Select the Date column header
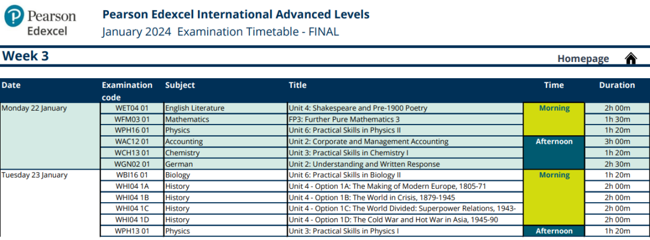Screen dimensions: 650x240 [11, 85]
